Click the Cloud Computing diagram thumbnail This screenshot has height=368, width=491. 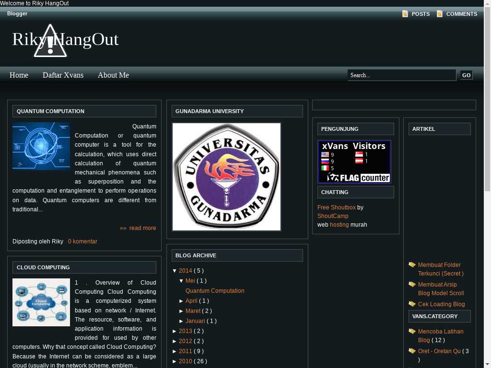(x=41, y=302)
